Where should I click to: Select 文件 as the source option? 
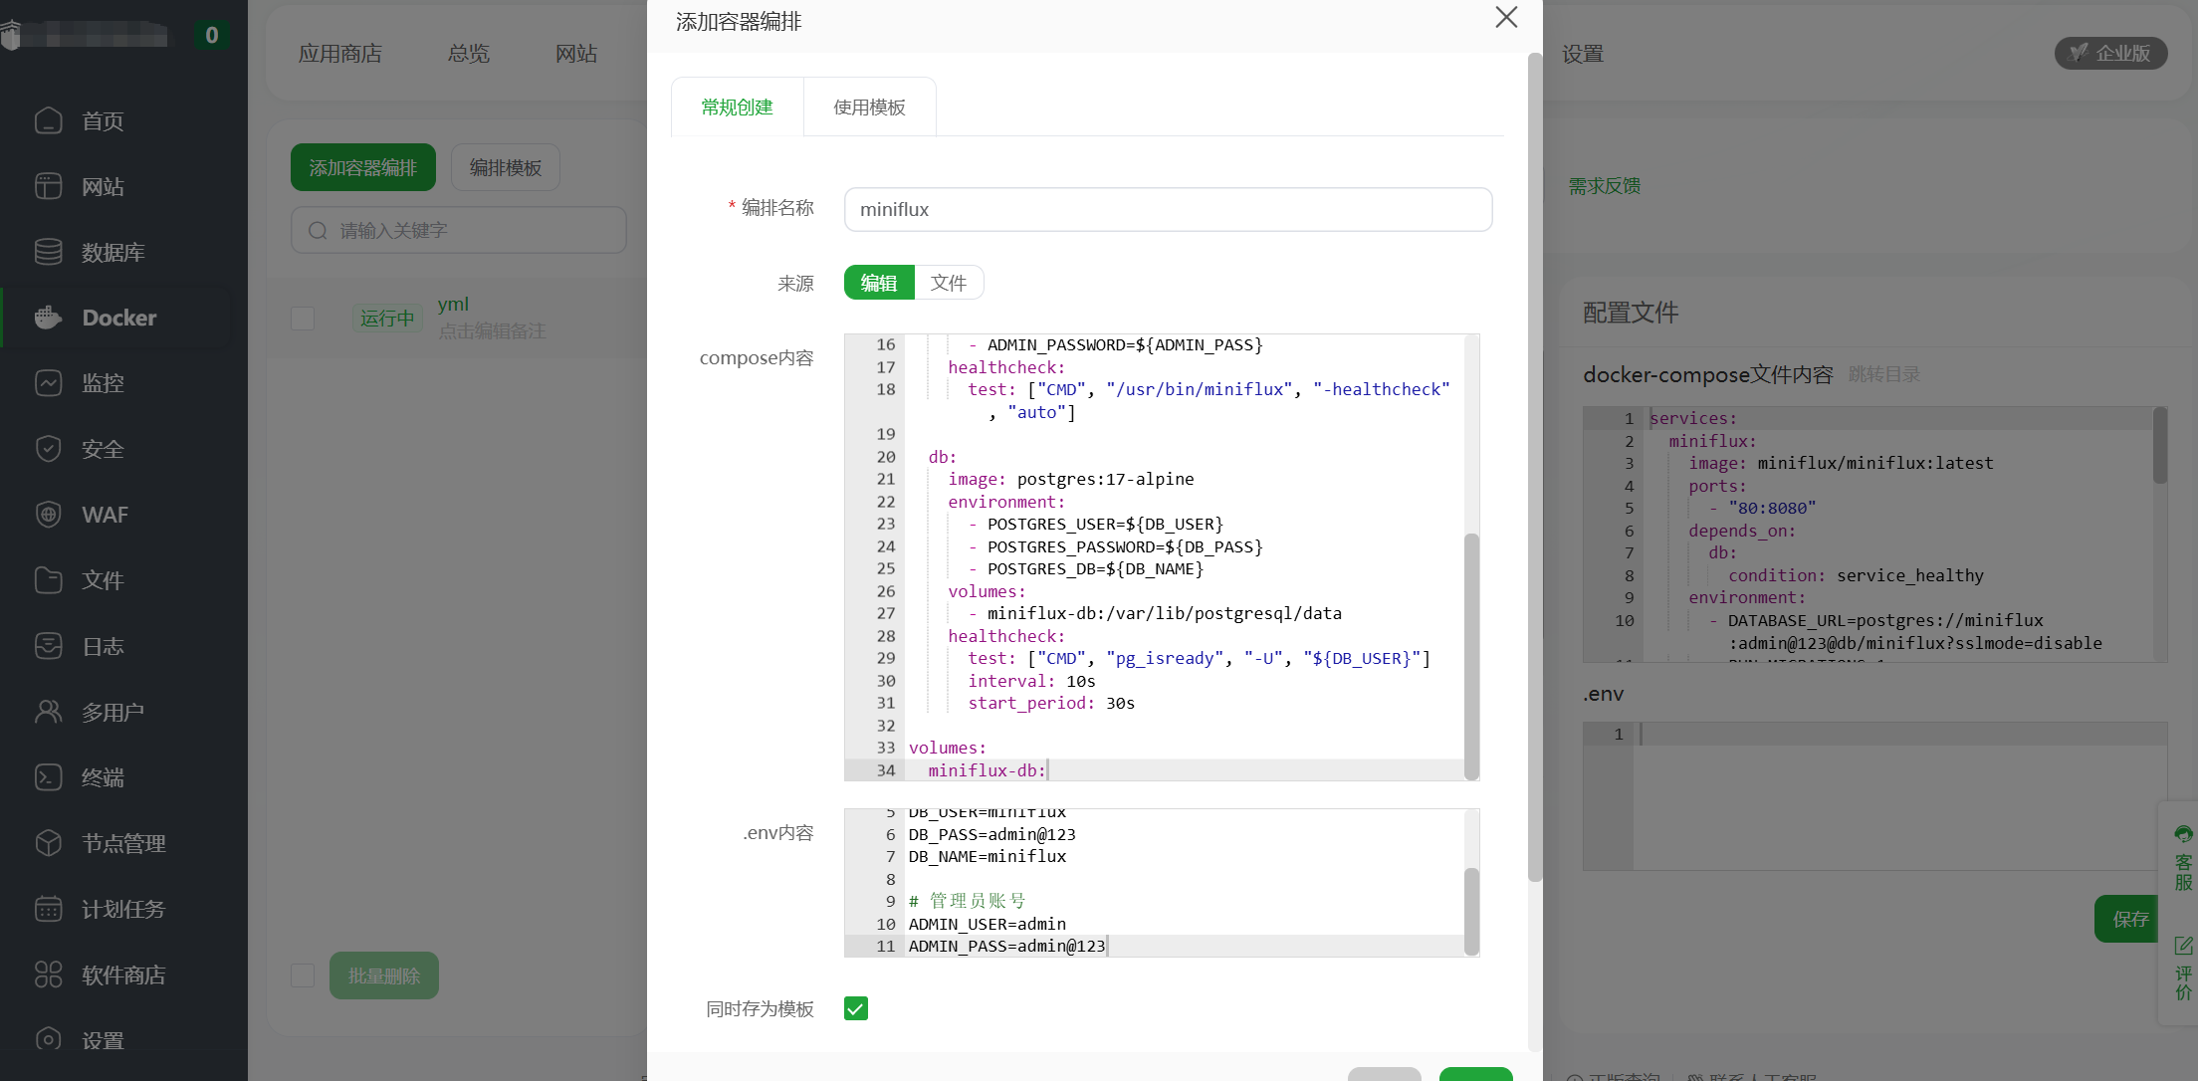point(949,283)
